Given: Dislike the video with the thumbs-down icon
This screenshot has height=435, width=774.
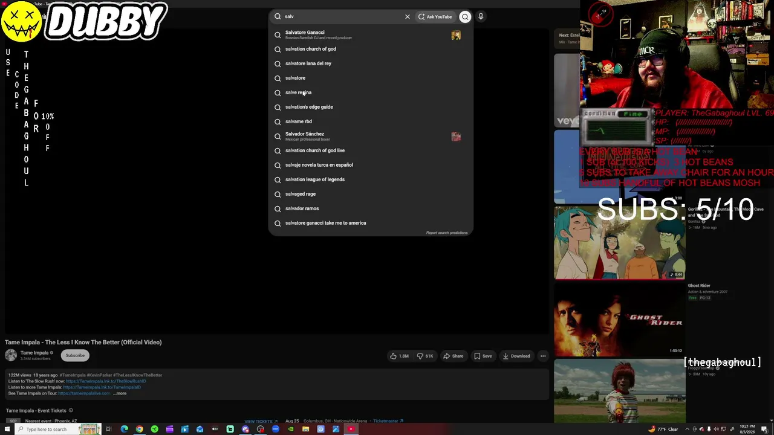Looking at the screenshot, I should 425,356.
